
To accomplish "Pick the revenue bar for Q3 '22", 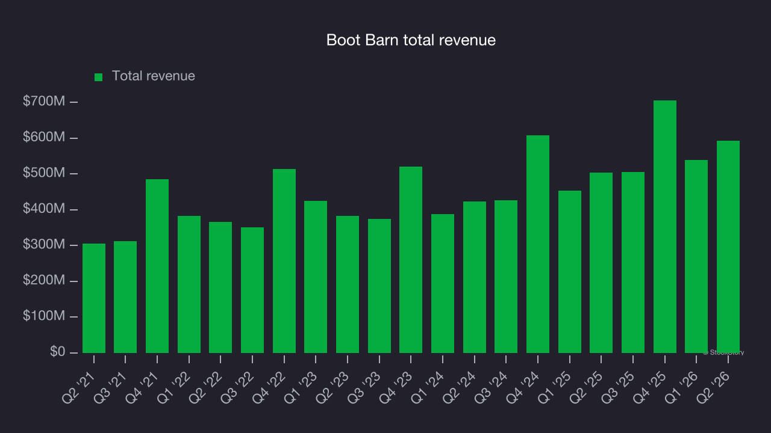I will click(252, 290).
